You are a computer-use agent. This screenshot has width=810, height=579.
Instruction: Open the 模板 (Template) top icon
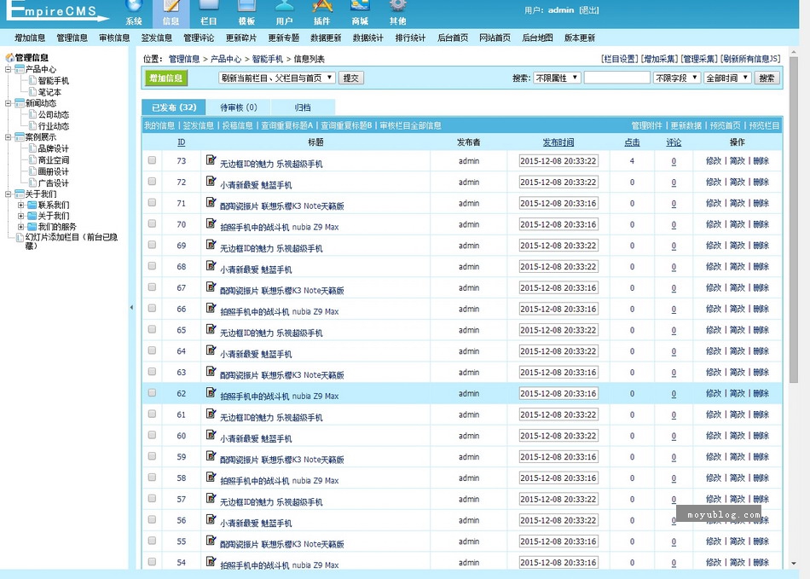coord(246,12)
